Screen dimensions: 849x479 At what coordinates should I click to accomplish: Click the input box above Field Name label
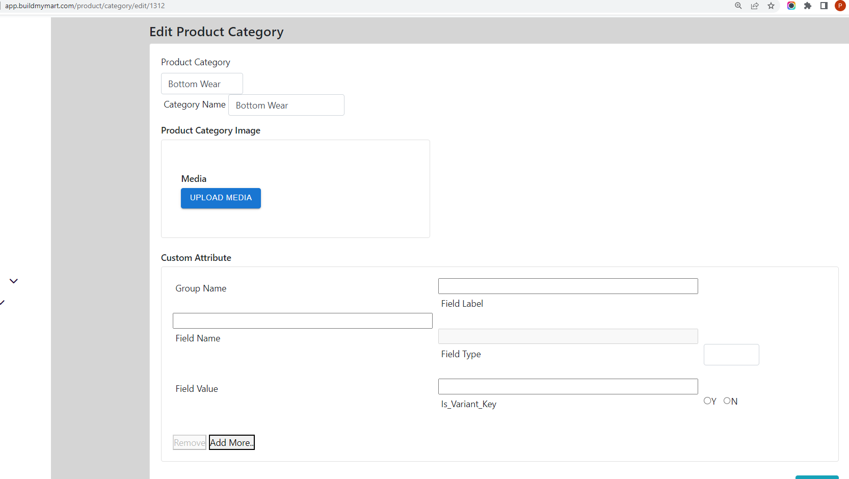pyautogui.click(x=303, y=321)
